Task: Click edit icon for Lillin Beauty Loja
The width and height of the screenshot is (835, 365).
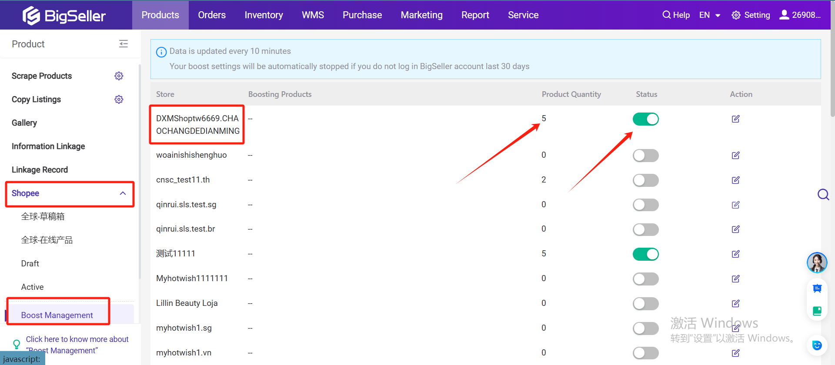Action: tap(735, 304)
